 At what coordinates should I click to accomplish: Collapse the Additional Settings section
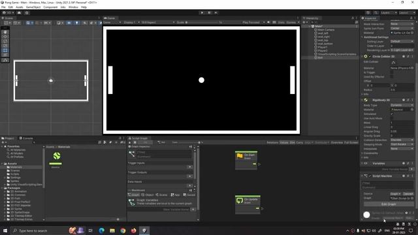tap(376, 37)
